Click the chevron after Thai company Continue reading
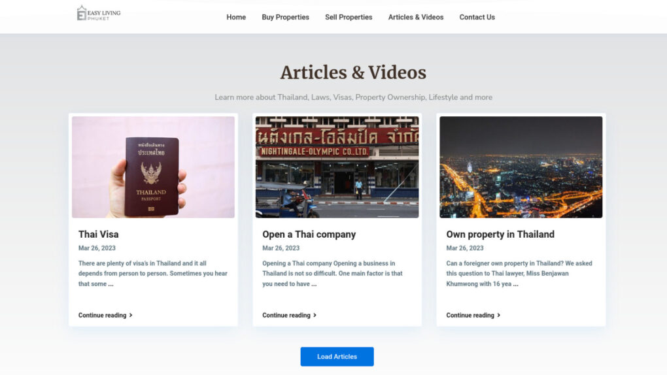 coord(315,315)
